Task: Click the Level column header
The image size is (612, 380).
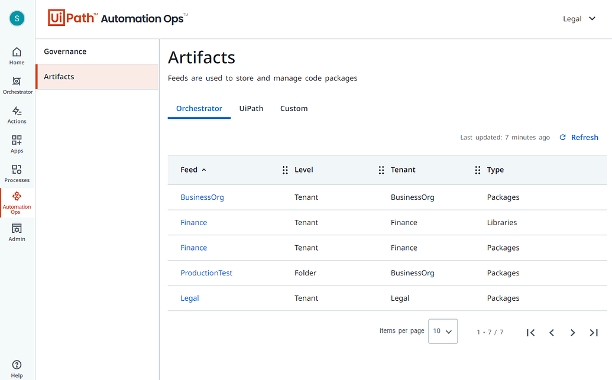Action: (304, 170)
